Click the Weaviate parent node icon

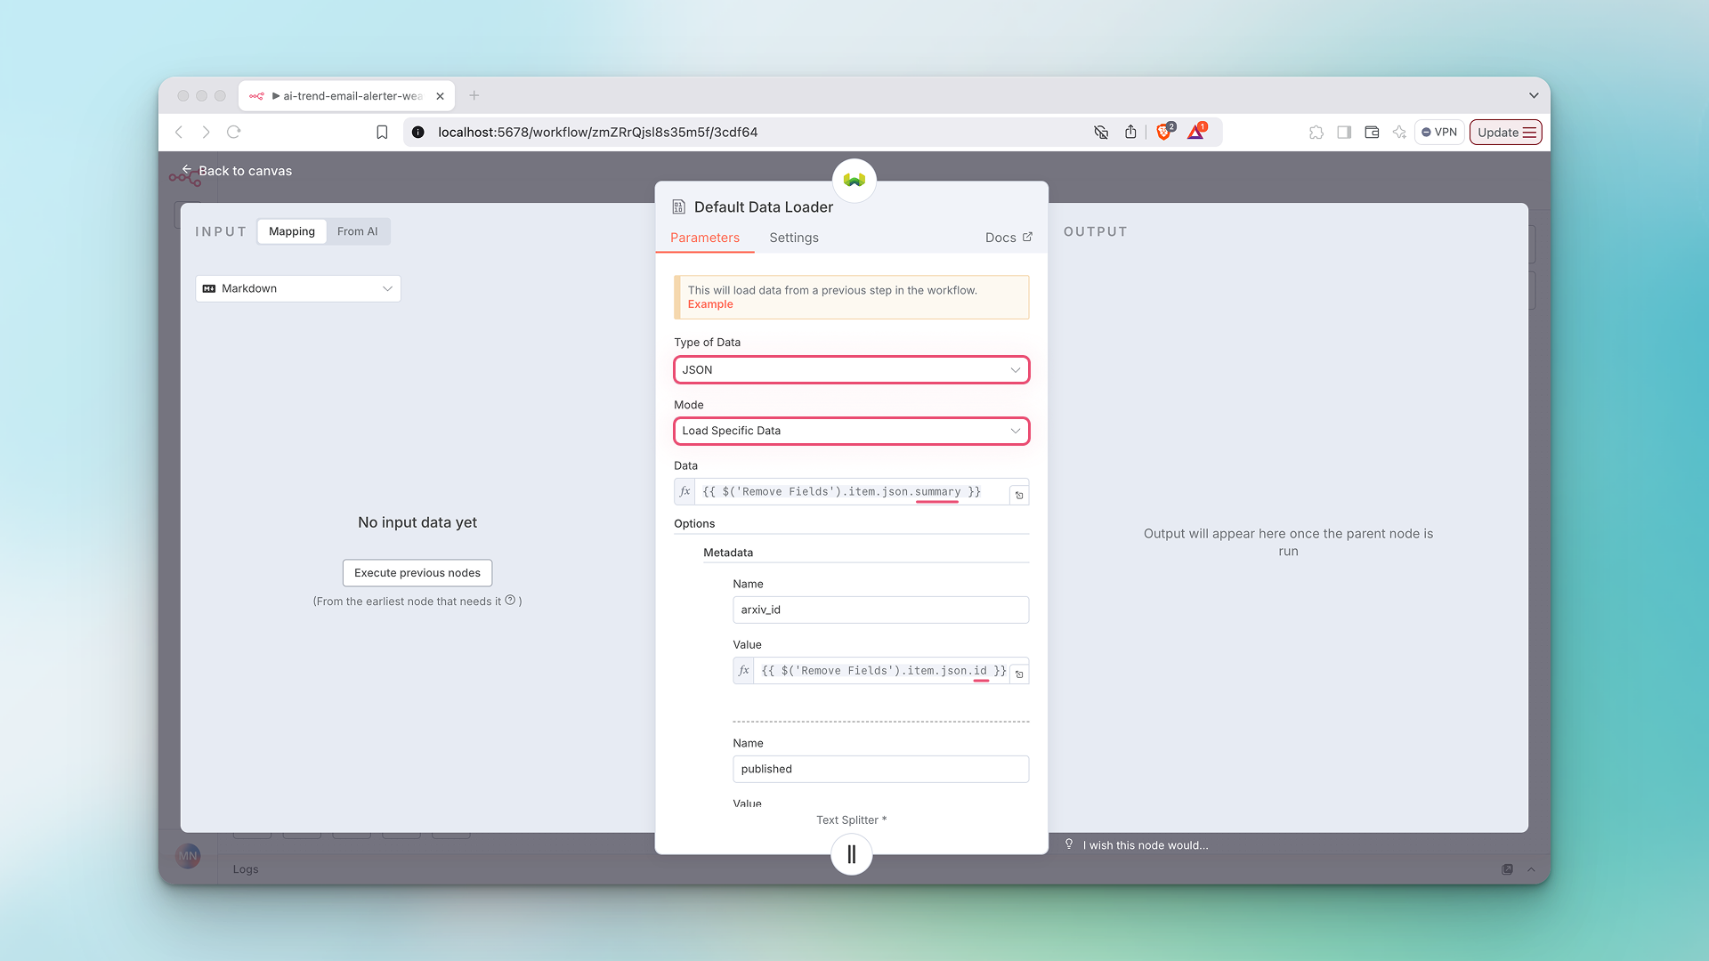tap(854, 180)
